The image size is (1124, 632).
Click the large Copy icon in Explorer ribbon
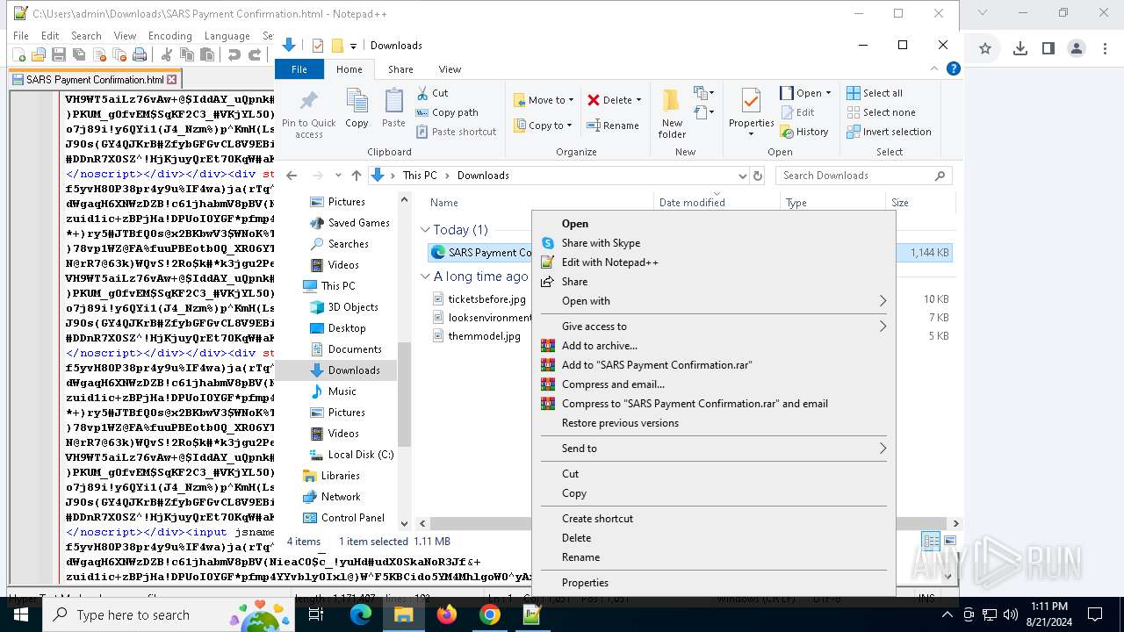pos(357,109)
